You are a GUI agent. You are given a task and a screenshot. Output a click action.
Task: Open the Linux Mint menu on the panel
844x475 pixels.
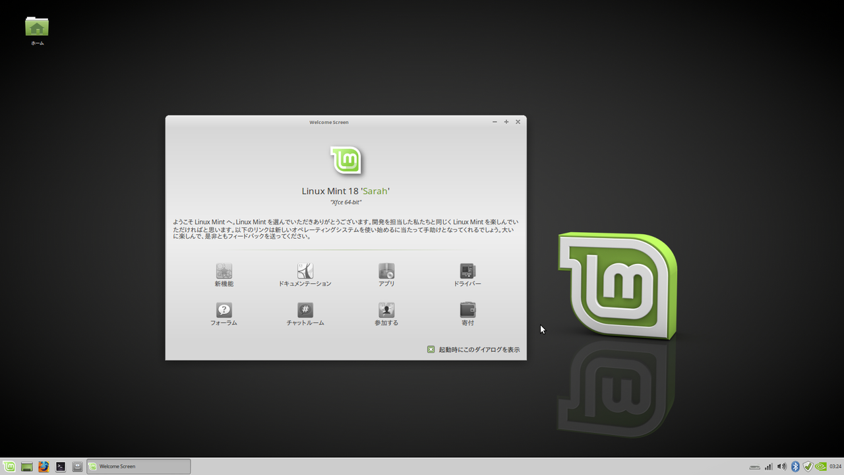pos(10,466)
